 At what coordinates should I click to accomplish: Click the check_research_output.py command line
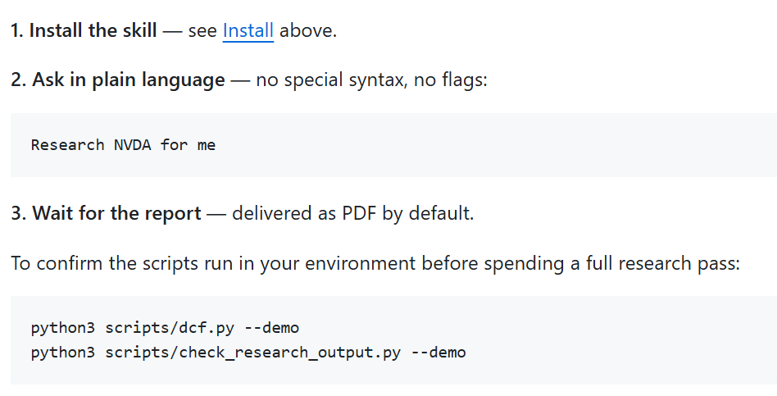[x=248, y=353]
